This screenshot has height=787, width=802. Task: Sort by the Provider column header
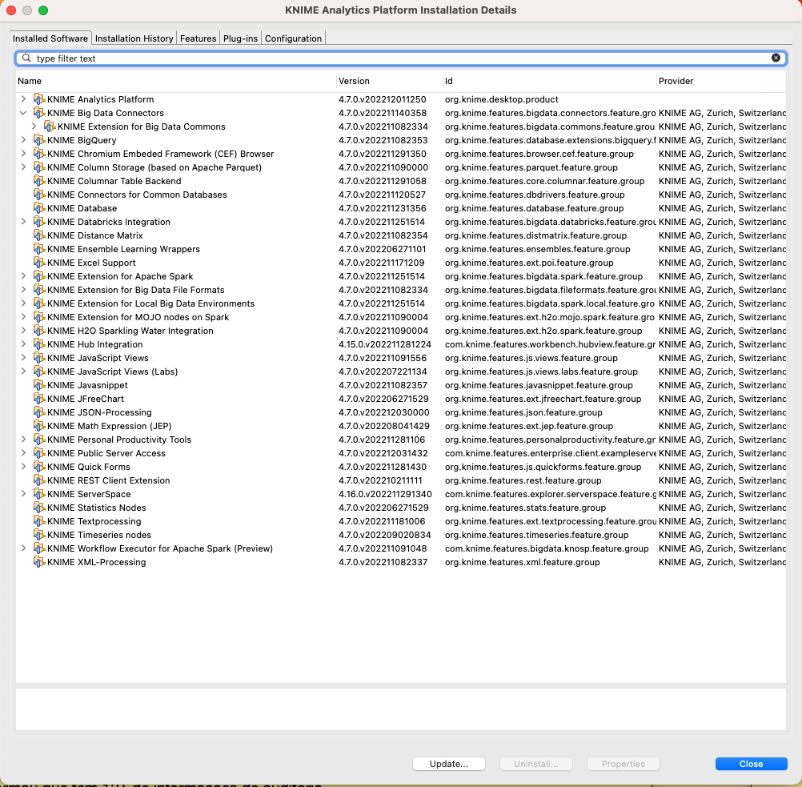click(x=721, y=81)
